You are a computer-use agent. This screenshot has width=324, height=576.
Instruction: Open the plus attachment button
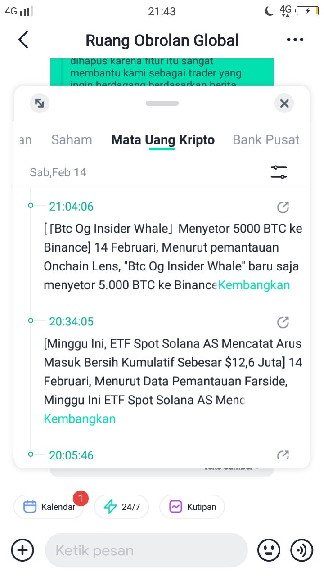[x=22, y=550]
